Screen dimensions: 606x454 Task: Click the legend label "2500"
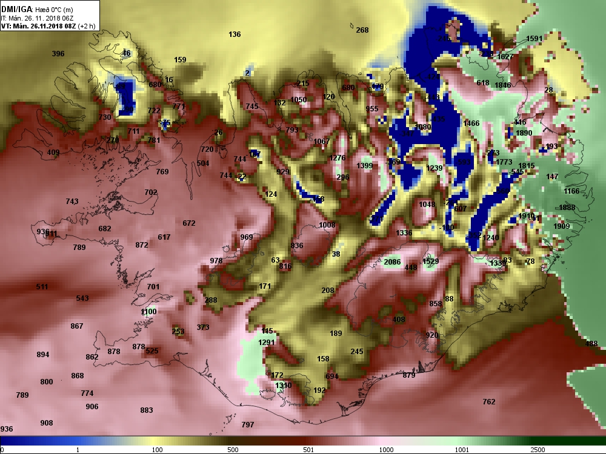(537, 450)
